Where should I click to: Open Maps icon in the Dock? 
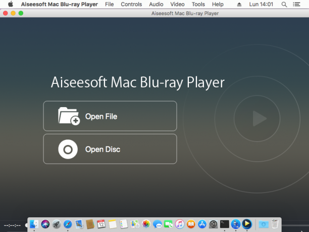(x=135, y=224)
